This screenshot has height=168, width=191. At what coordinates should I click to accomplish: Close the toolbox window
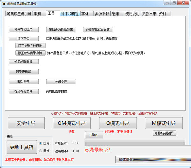(183, 3)
